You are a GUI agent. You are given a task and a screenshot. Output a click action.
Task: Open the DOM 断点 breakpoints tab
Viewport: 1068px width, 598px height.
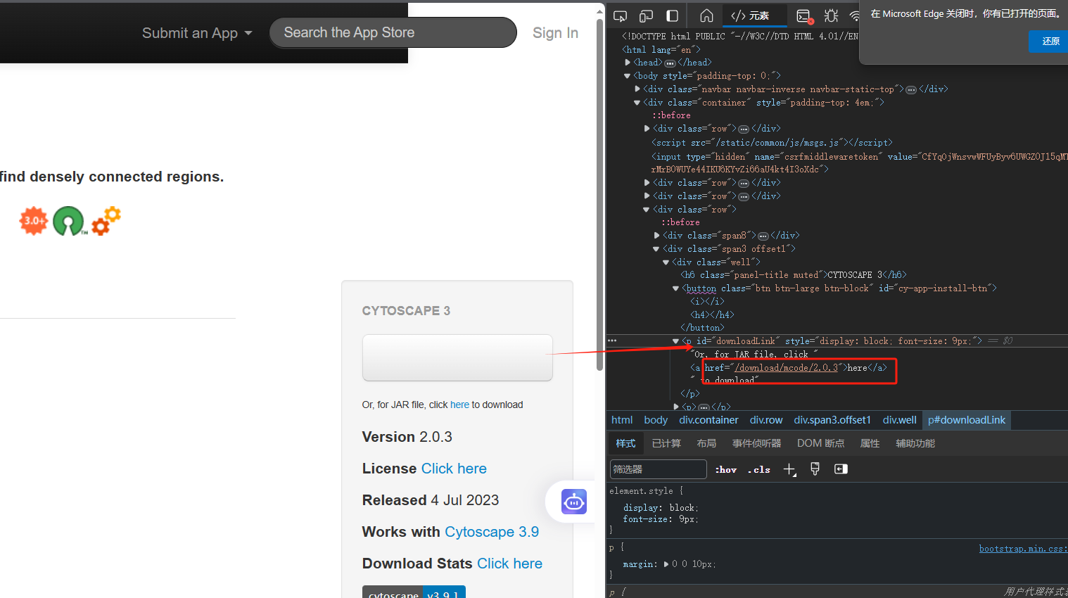tap(820, 443)
